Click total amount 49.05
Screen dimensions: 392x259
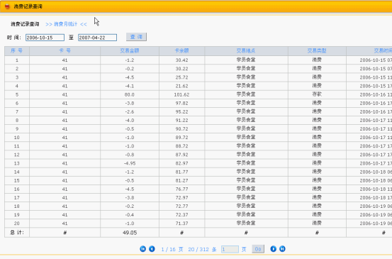coord(130,233)
